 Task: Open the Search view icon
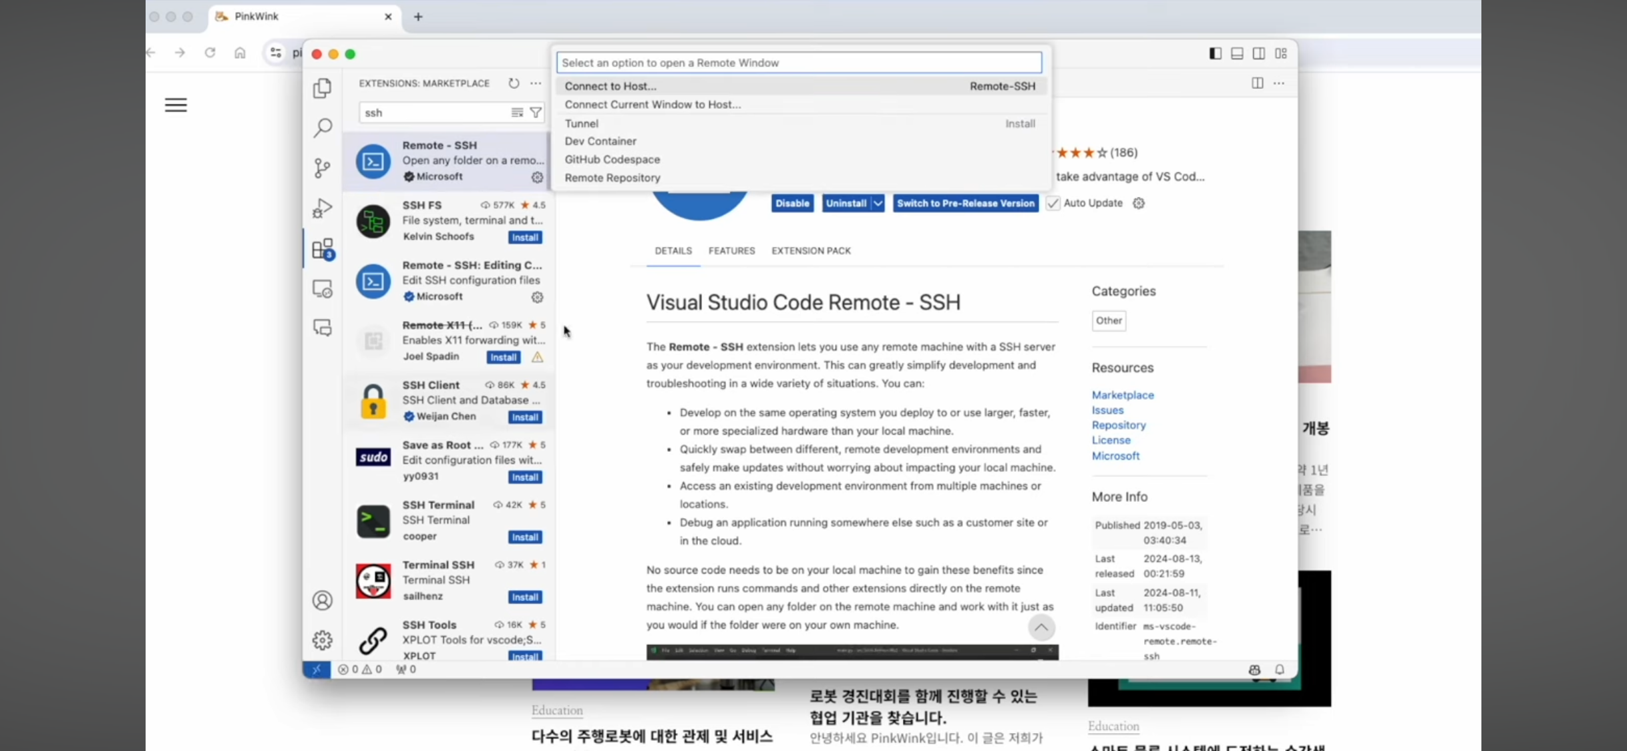[322, 128]
